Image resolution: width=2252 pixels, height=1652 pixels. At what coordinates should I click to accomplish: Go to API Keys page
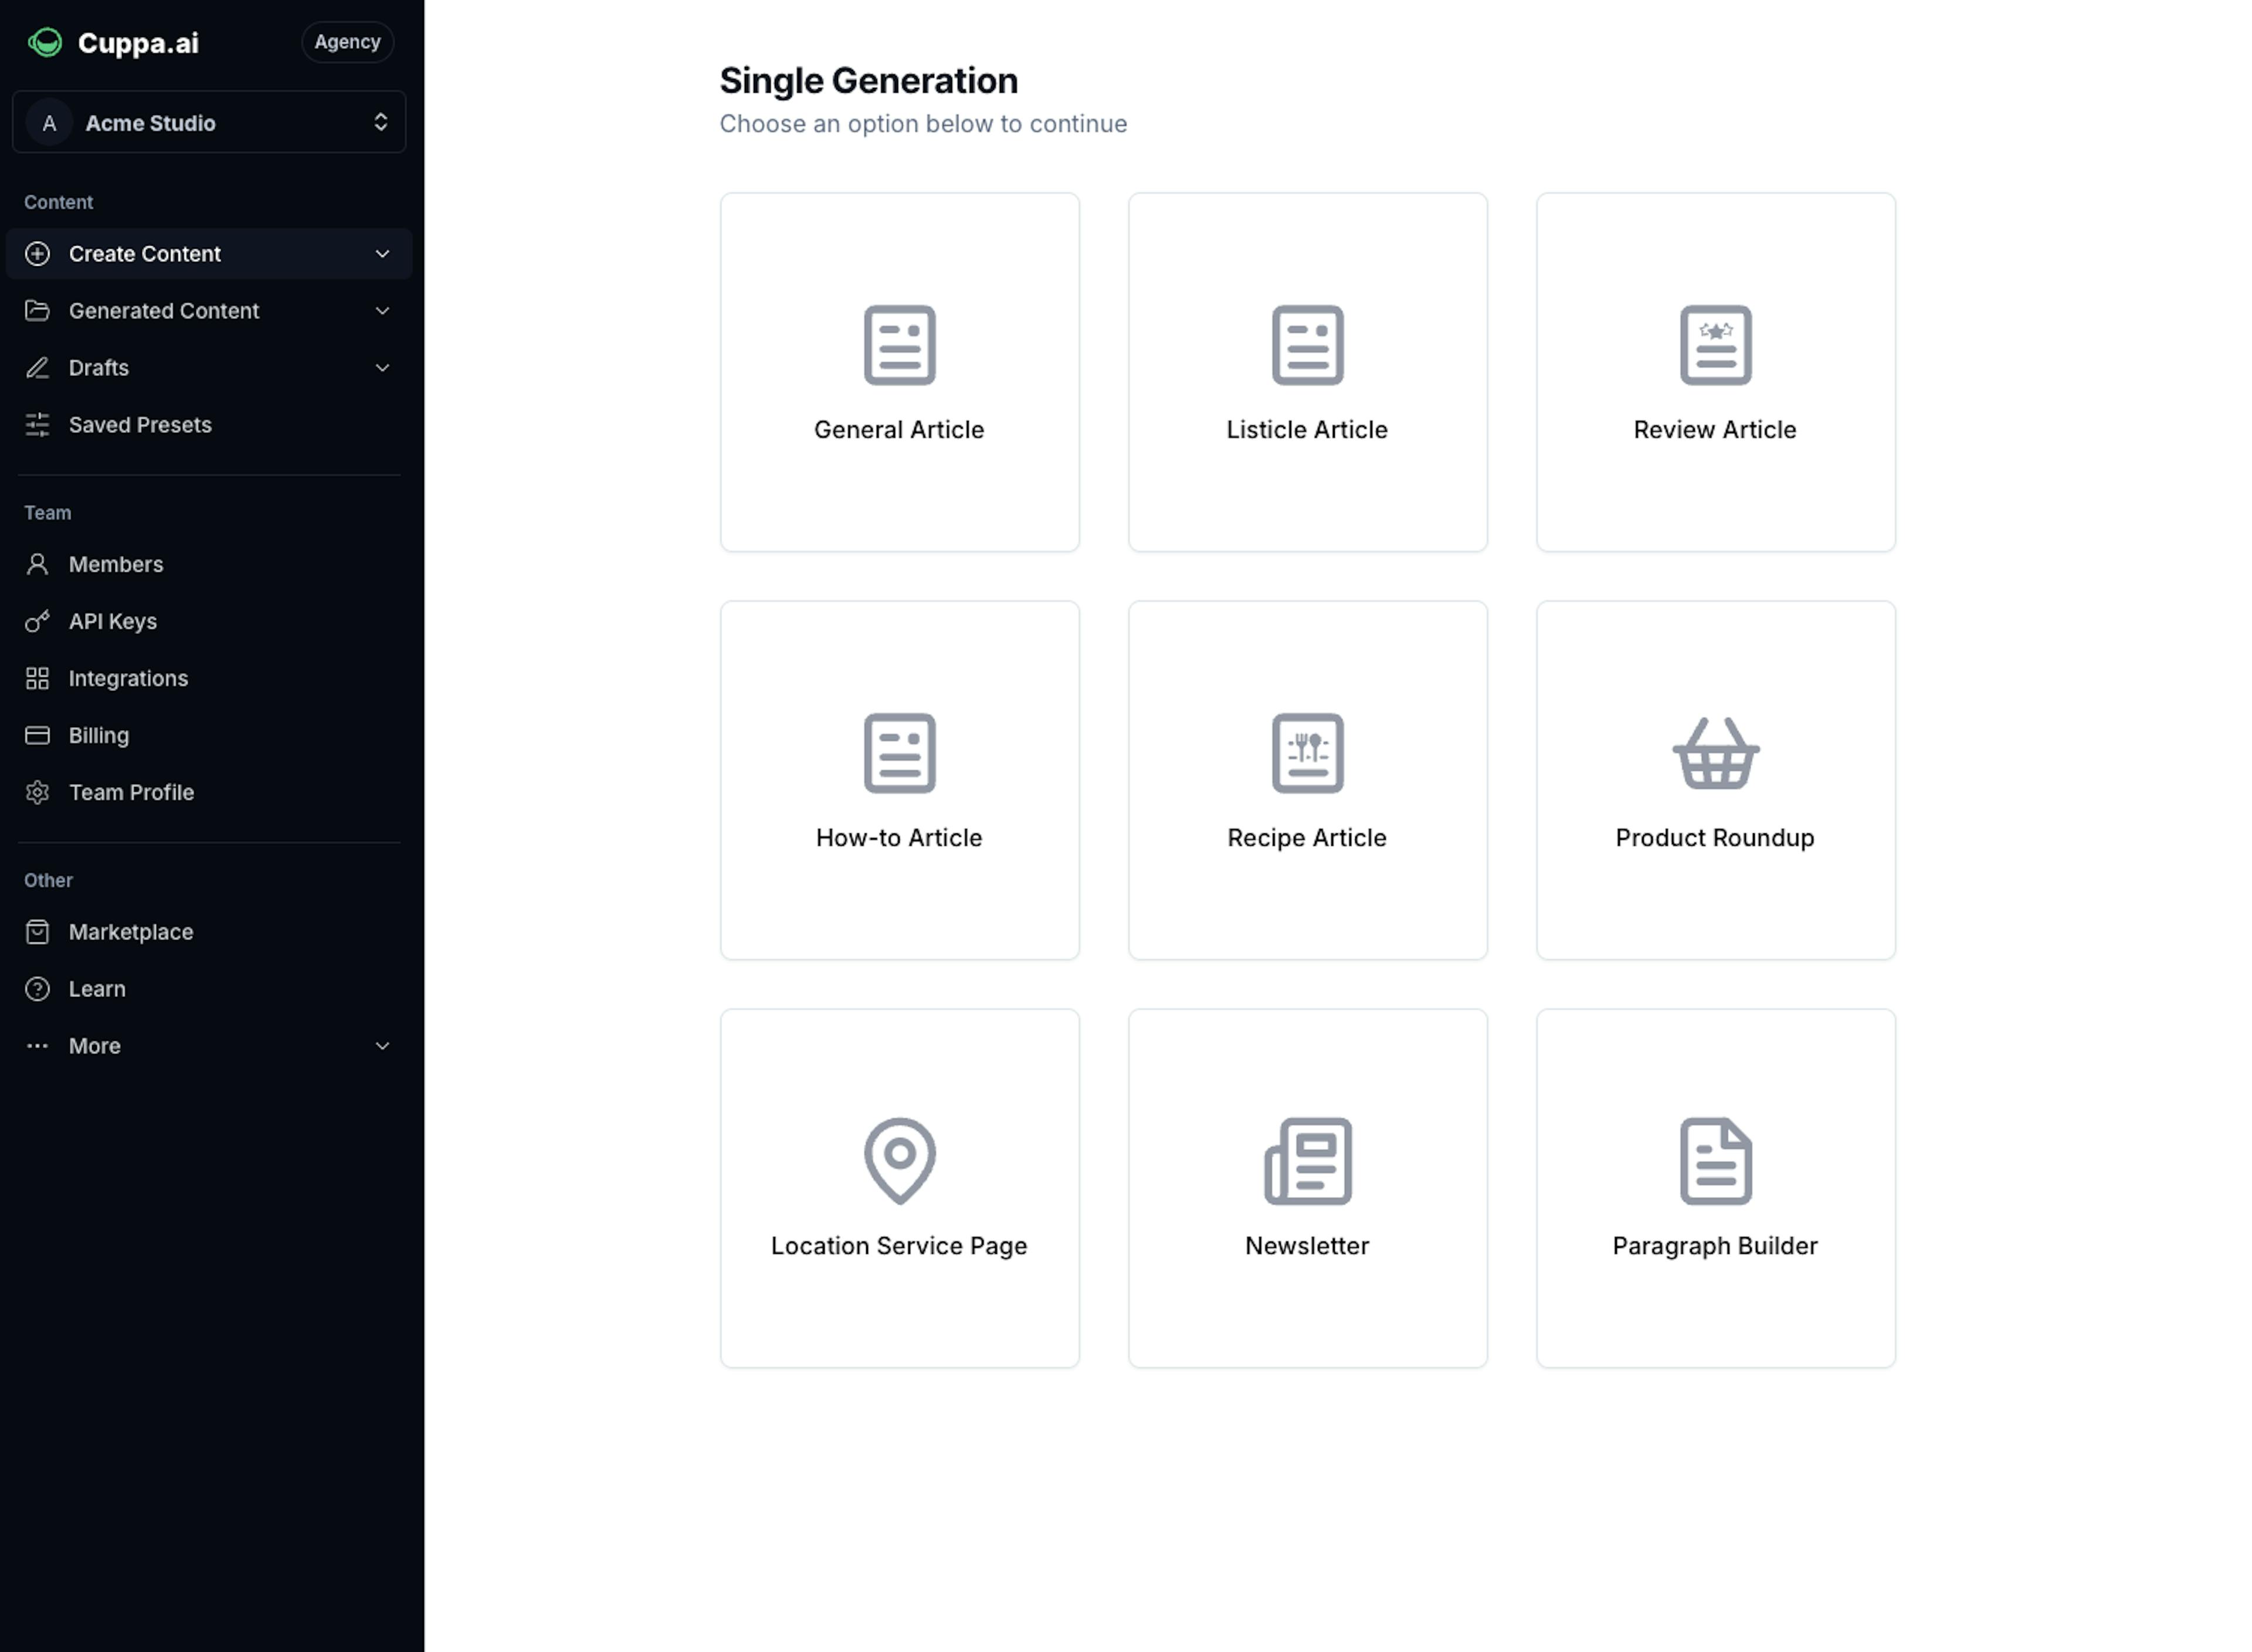(209, 621)
